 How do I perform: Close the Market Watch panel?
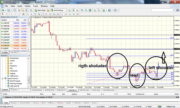pyautogui.click(x=29, y=17)
